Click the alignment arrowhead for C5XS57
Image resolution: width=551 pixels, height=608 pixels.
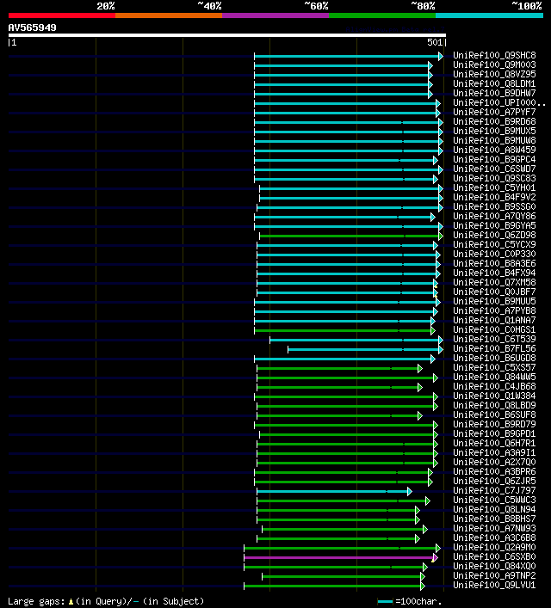(420, 368)
